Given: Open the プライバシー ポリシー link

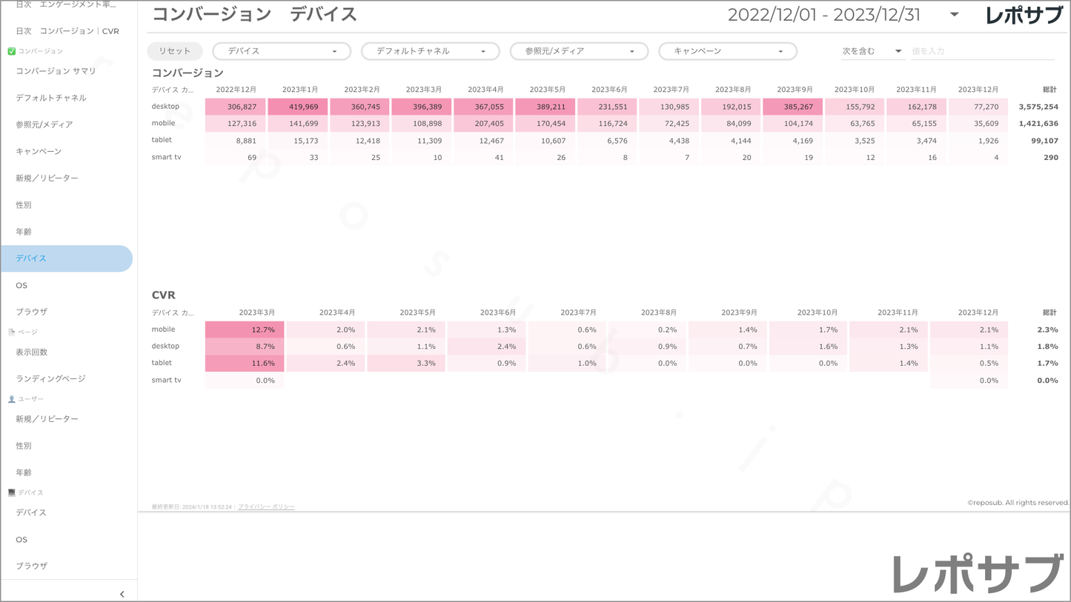Looking at the screenshot, I should pyautogui.click(x=266, y=506).
